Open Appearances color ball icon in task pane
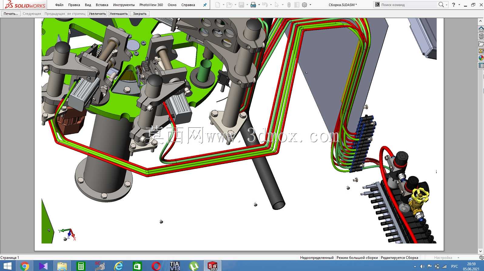This screenshot has width=484, height=271. pyautogui.click(x=481, y=58)
